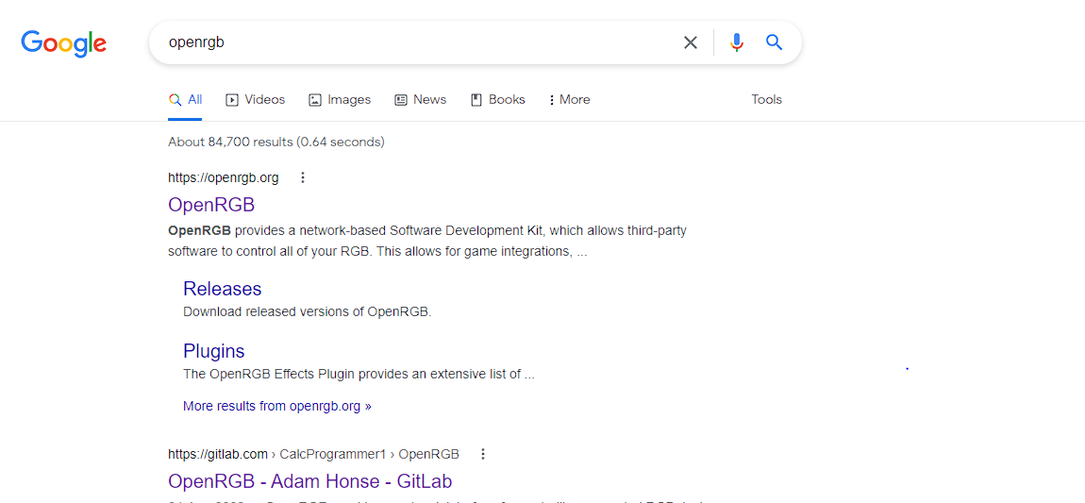Switch to the News tab
Viewport: 1085px width, 503px height.
(x=421, y=100)
